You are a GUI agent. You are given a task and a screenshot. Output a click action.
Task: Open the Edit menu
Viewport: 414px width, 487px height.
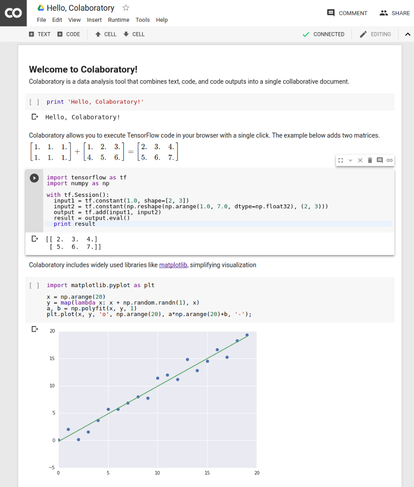(57, 20)
